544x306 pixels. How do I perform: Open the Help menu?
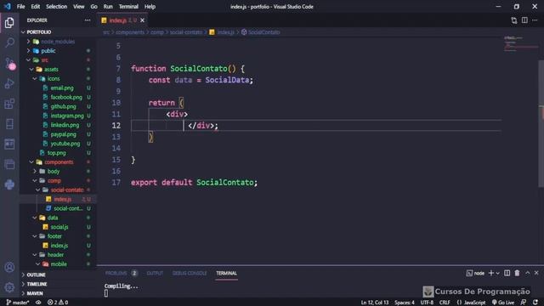(x=150, y=7)
